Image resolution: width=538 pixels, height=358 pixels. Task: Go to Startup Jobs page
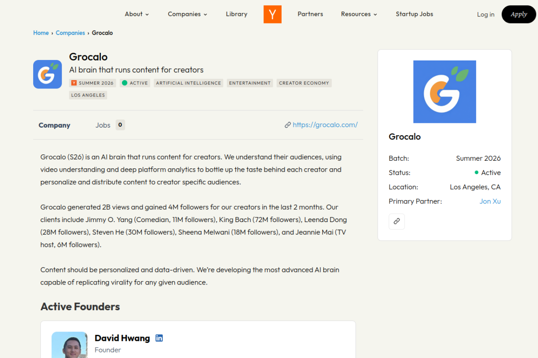click(414, 14)
